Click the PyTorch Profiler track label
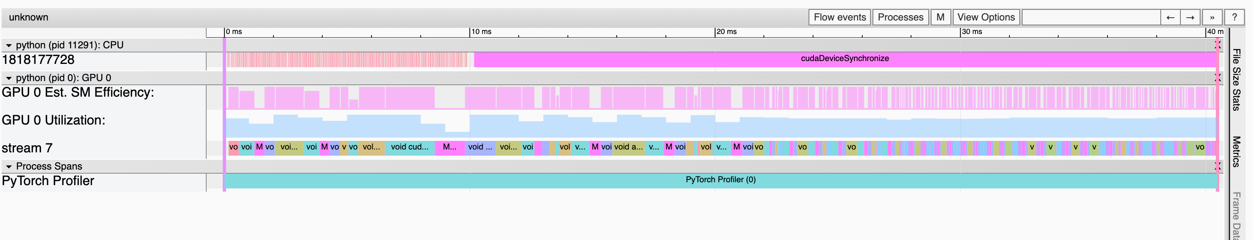The width and height of the screenshot is (1253, 240). (x=48, y=181)
